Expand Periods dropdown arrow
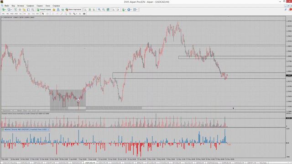292x164 pixels. coord(131,10)
